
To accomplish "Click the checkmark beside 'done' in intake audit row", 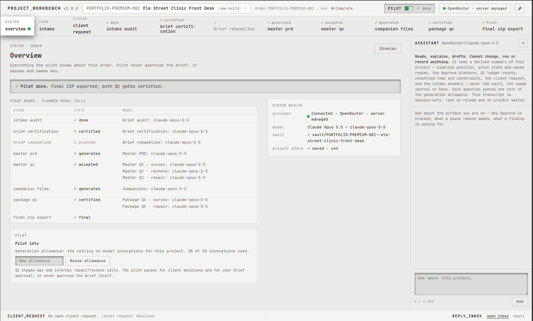I will 75,120.
